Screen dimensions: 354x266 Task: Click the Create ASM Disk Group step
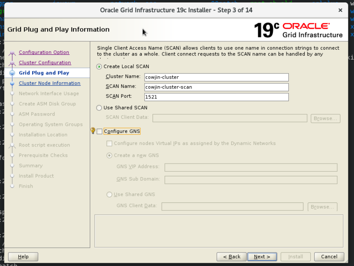(47, 104)
